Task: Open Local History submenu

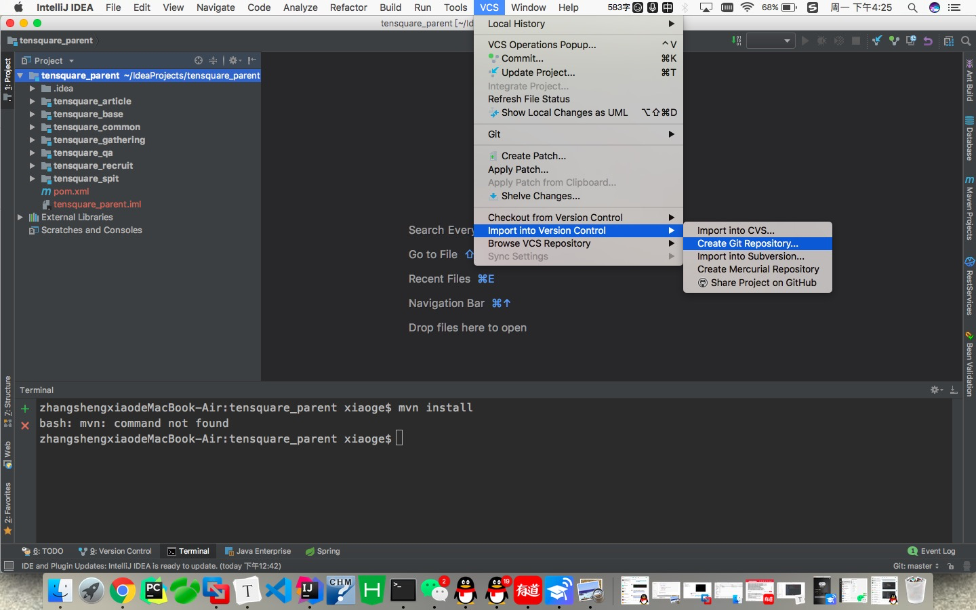Action: pyautogui.click(x=578, y=24)
